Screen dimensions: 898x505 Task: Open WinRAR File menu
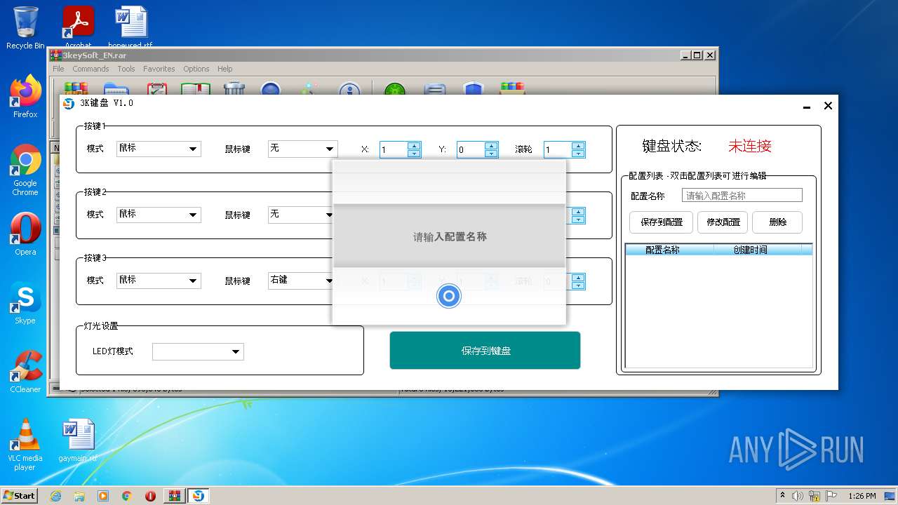[58, 69]
